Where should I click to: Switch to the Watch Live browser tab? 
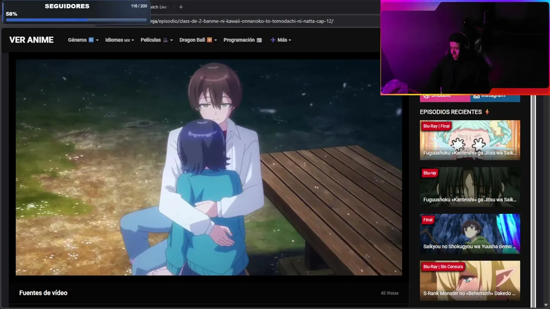(158, 7)
